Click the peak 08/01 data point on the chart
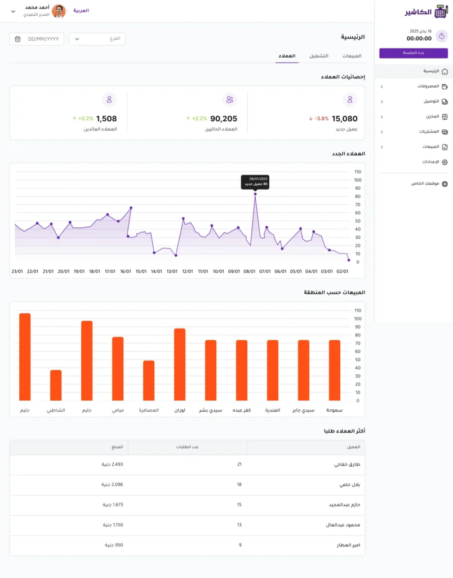The image size is (453, 578). (255, 194)
